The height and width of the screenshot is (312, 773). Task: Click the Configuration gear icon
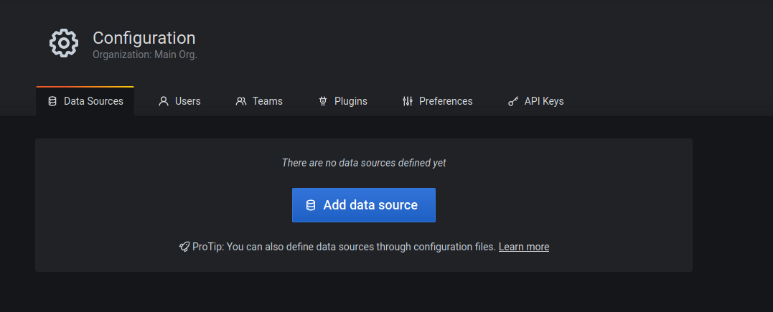(63, 44)
